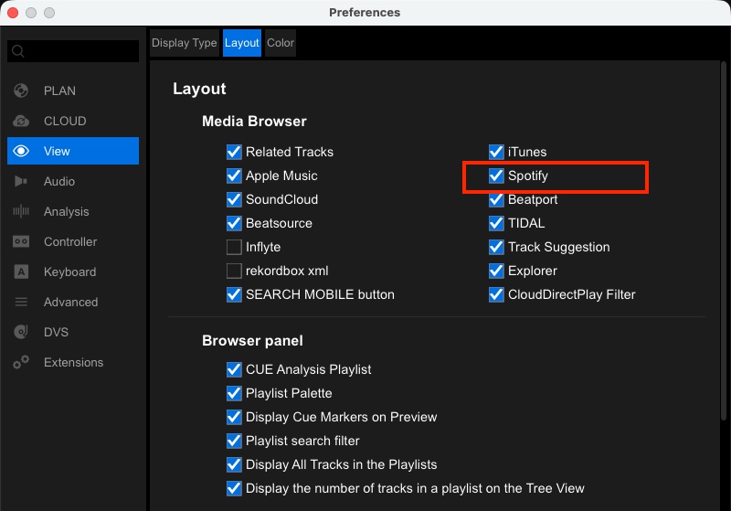Switch to the Display Type tab
The image size is (731, 511).
[x=185, y=43]
